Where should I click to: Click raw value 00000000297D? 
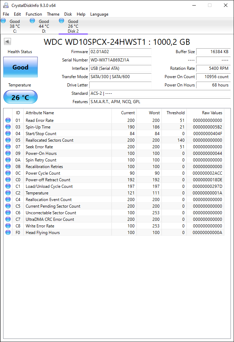click(x=208, y=186)
